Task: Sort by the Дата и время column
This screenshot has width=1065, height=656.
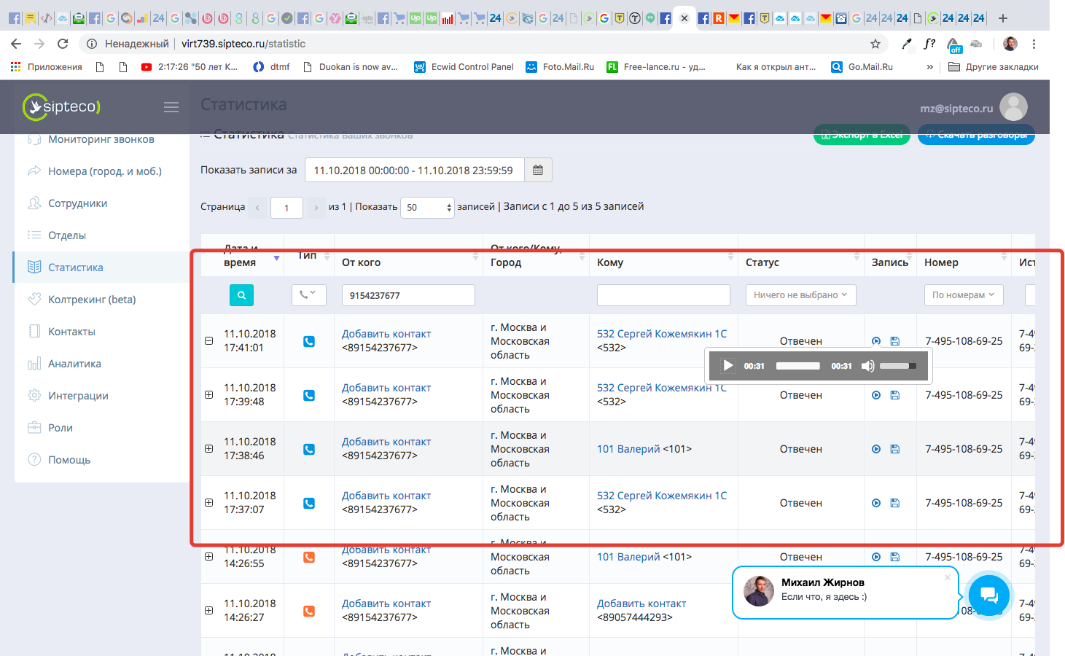Action: click(276, 259)
